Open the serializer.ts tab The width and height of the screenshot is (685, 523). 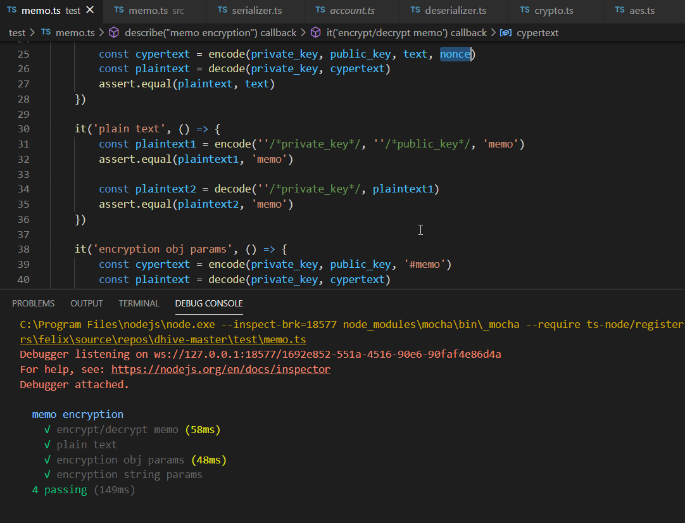pyautogui.click(x=256, y=11)
